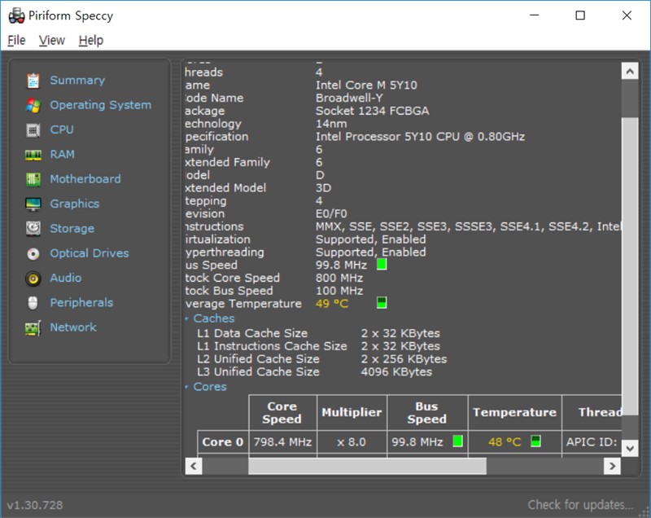Click the Optical Drives disc icon
Image resolution: width=651 pixels, height=518 pixels.
(33, 253)
